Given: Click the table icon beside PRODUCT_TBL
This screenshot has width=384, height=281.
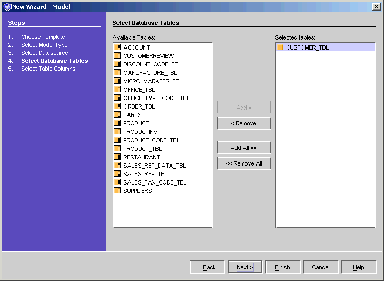Looking at the screenshot, I should click(x=117, y=148).
